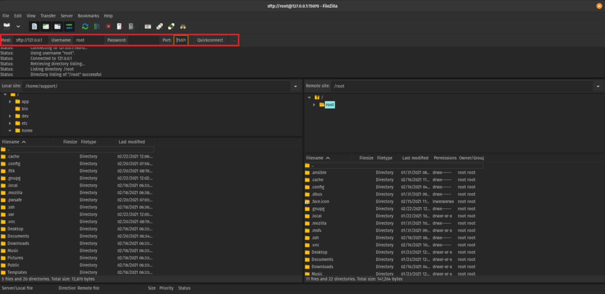Toggle processing of the transfer queue
The width and height of the screenshot is (605, 294).
pyautogui.click(x=97, y=26)
